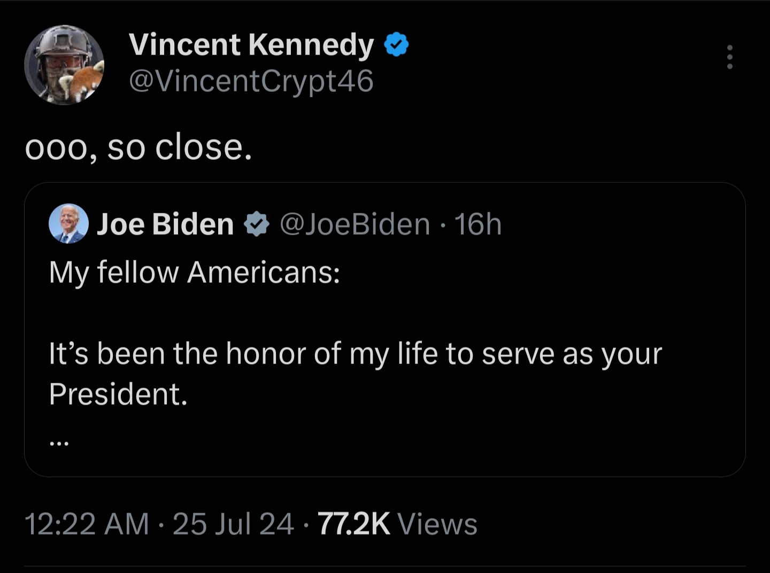Click the Joe Biden name in quote
Image resolution: width=770 pixels, height=573 pixels.
[x=165, y=224]
